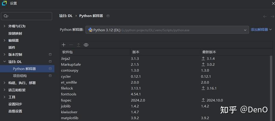Select the matplotlib package row
Screen dimensions: 275x121
[x=165, y=118]
